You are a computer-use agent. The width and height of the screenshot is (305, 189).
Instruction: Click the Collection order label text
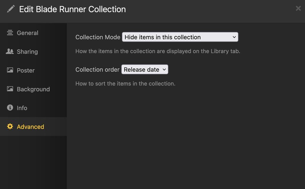pyautogui.click(x=97, y=70)
